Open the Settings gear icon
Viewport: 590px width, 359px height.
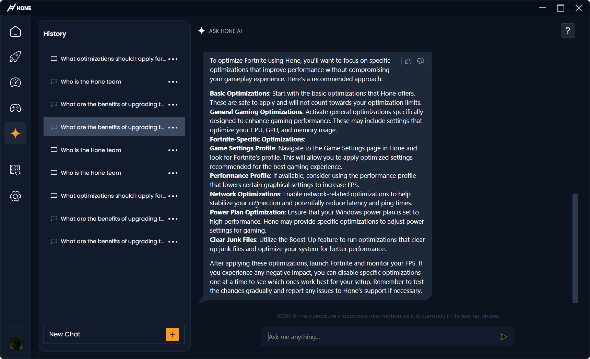(x=15, y=196)
